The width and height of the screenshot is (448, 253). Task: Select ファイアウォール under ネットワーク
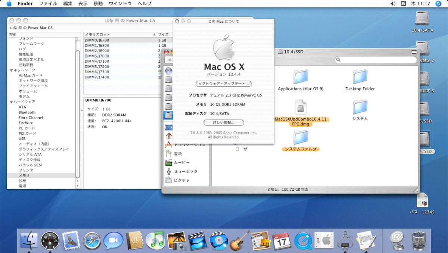(33, 86)
